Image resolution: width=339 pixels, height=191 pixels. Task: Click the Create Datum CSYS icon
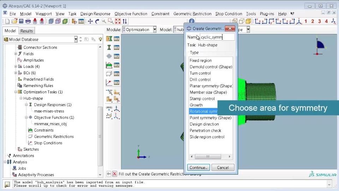tap(117, 108)
